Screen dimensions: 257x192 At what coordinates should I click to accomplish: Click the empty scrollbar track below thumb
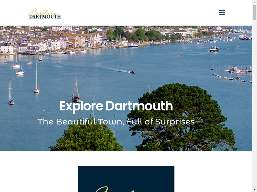[x=254, y=105]
